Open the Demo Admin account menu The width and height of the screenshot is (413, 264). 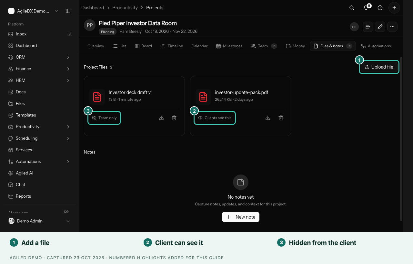[x=39, y=221]
